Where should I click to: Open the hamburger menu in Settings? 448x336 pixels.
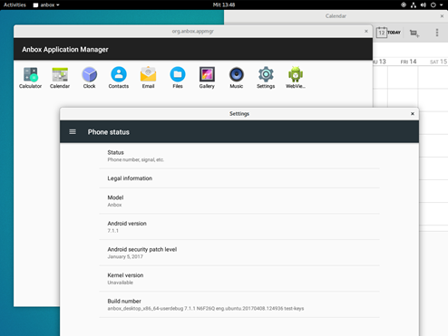(73, 132)
